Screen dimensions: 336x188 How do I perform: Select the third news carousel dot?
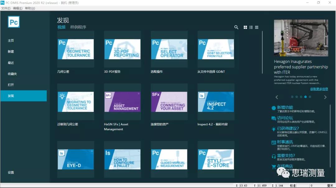click(301, 97)
